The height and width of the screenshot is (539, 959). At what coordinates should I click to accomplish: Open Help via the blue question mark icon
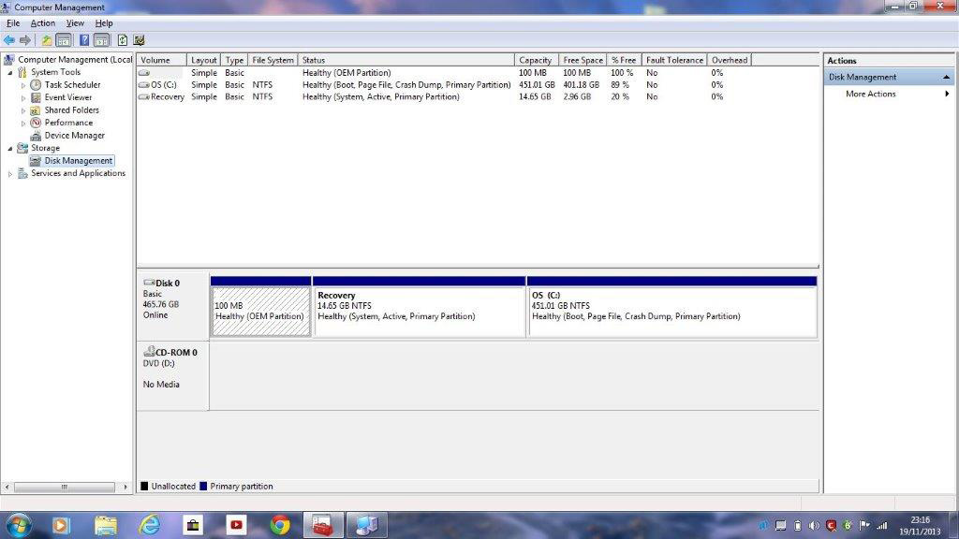click(84, 40)
